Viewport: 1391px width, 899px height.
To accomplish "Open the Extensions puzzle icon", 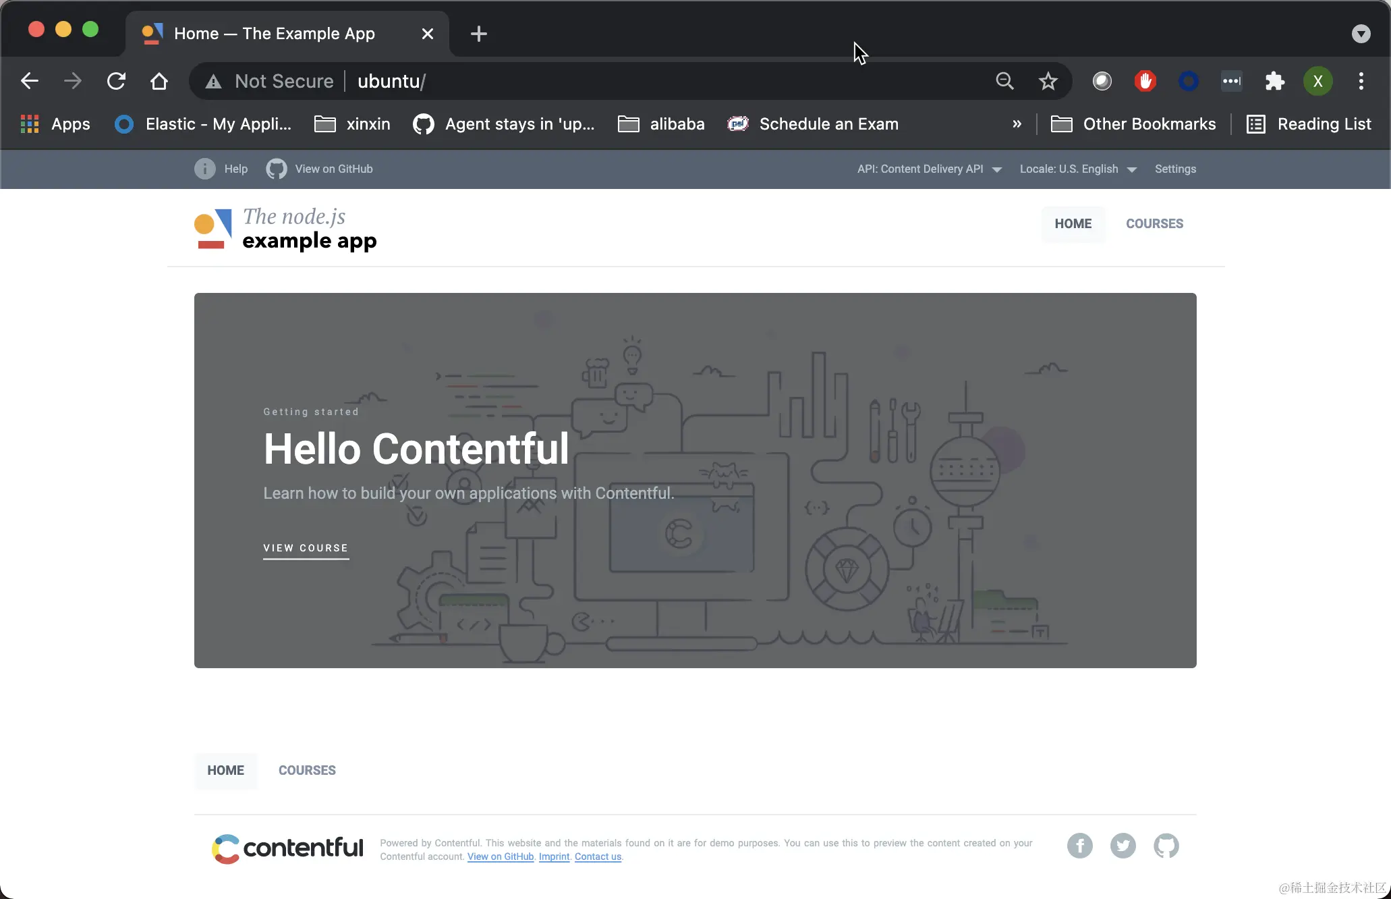I will coord(1274,82).
